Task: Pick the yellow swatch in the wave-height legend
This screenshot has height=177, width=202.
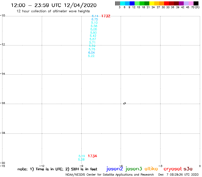Action: tap(152, 4)
